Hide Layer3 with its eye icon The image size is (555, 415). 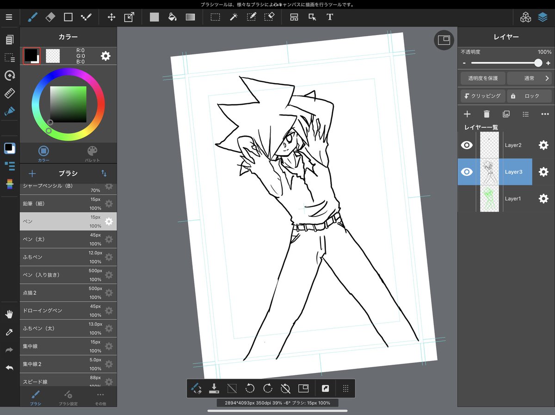[467, 172]
